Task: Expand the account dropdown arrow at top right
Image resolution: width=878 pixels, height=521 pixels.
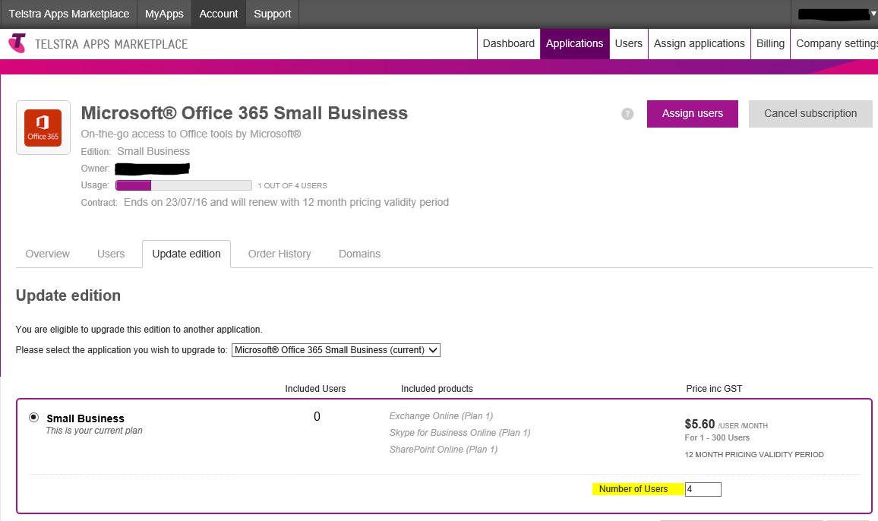Action: [x=873, y=14]
